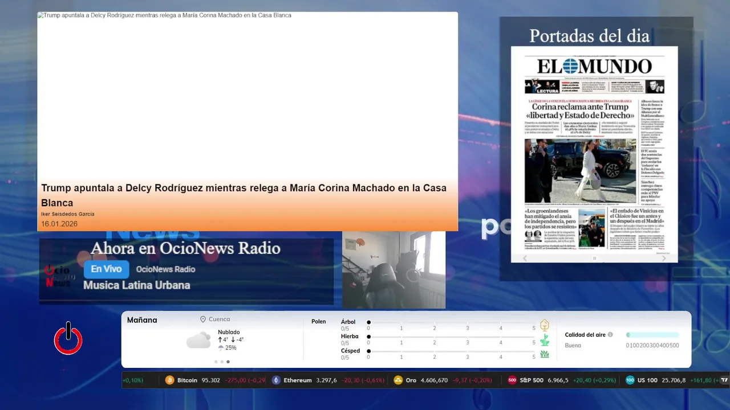Screen dimensions: 730x410
Task: Click the Oro label in ticker
Action: (411, 380)
